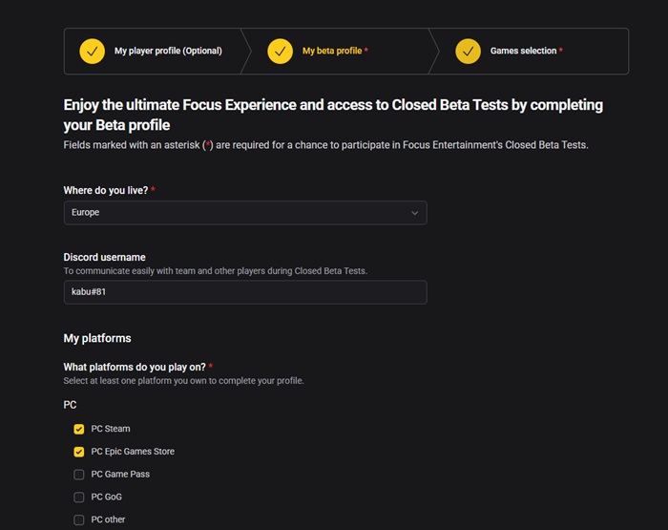The height and width of the screenshot is (530, 668).
Task: Enable the PC Game Pass checkbox
Action: 79,475
